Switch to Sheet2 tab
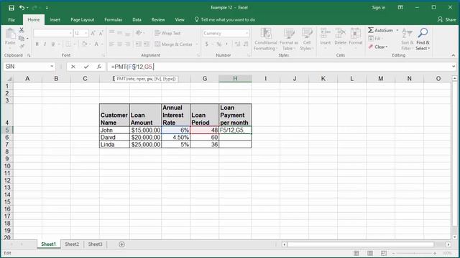This screenshot has height=258, width=460. pos(72,244)
